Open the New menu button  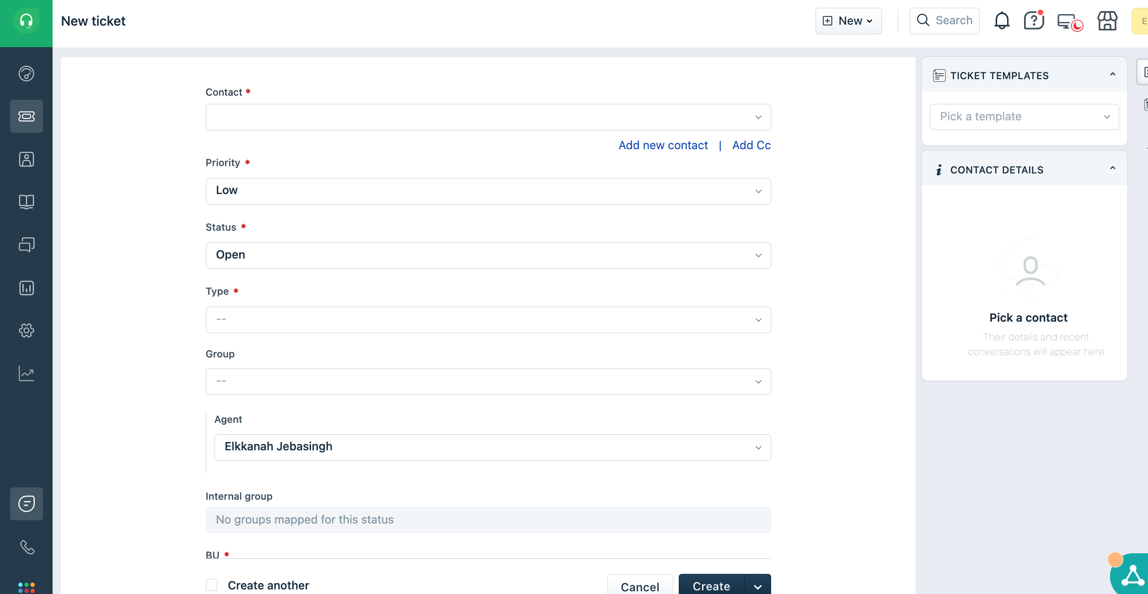848,21
